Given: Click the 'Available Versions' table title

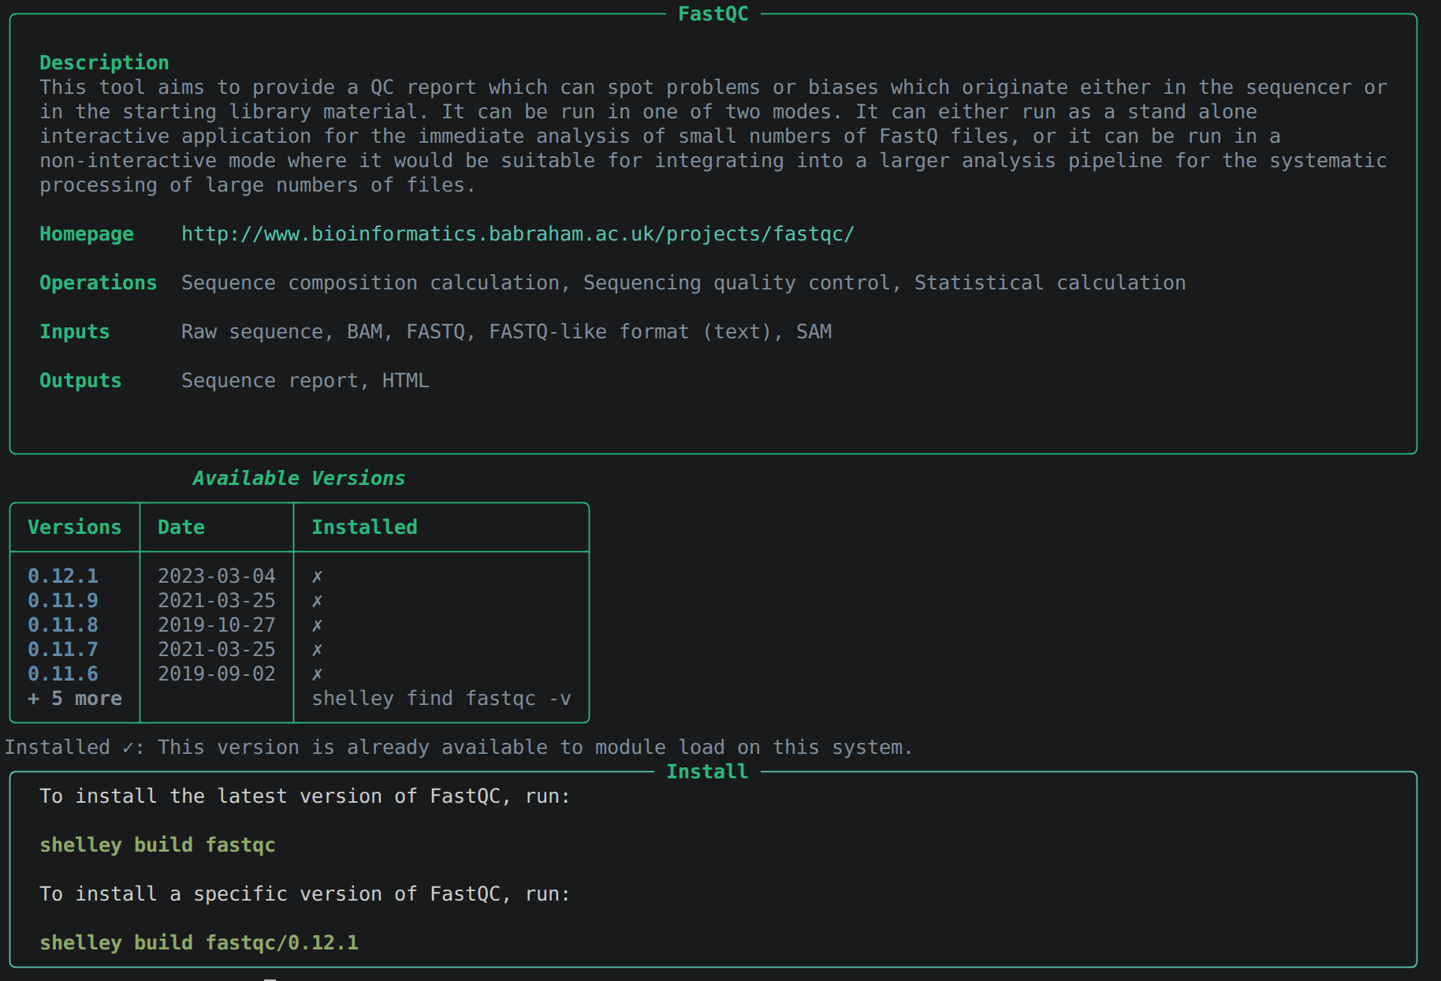Looking at the screenshot, I should click(x=299, y=479).
